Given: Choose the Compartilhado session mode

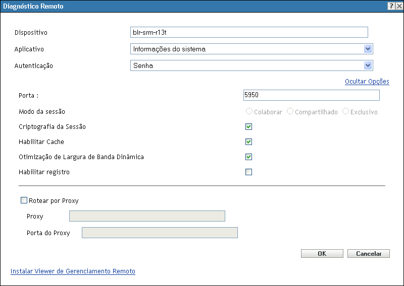Looking at the screenshot, I should point(290,111).
